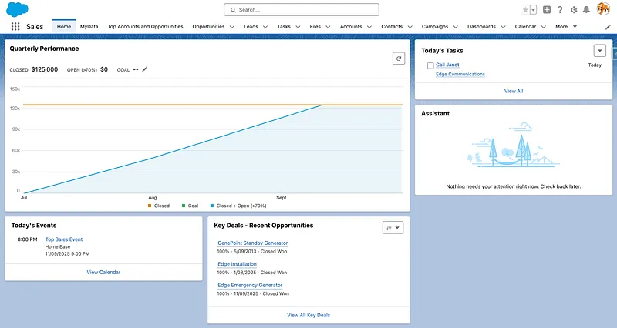Open the user profile avatar

[603, 8]
